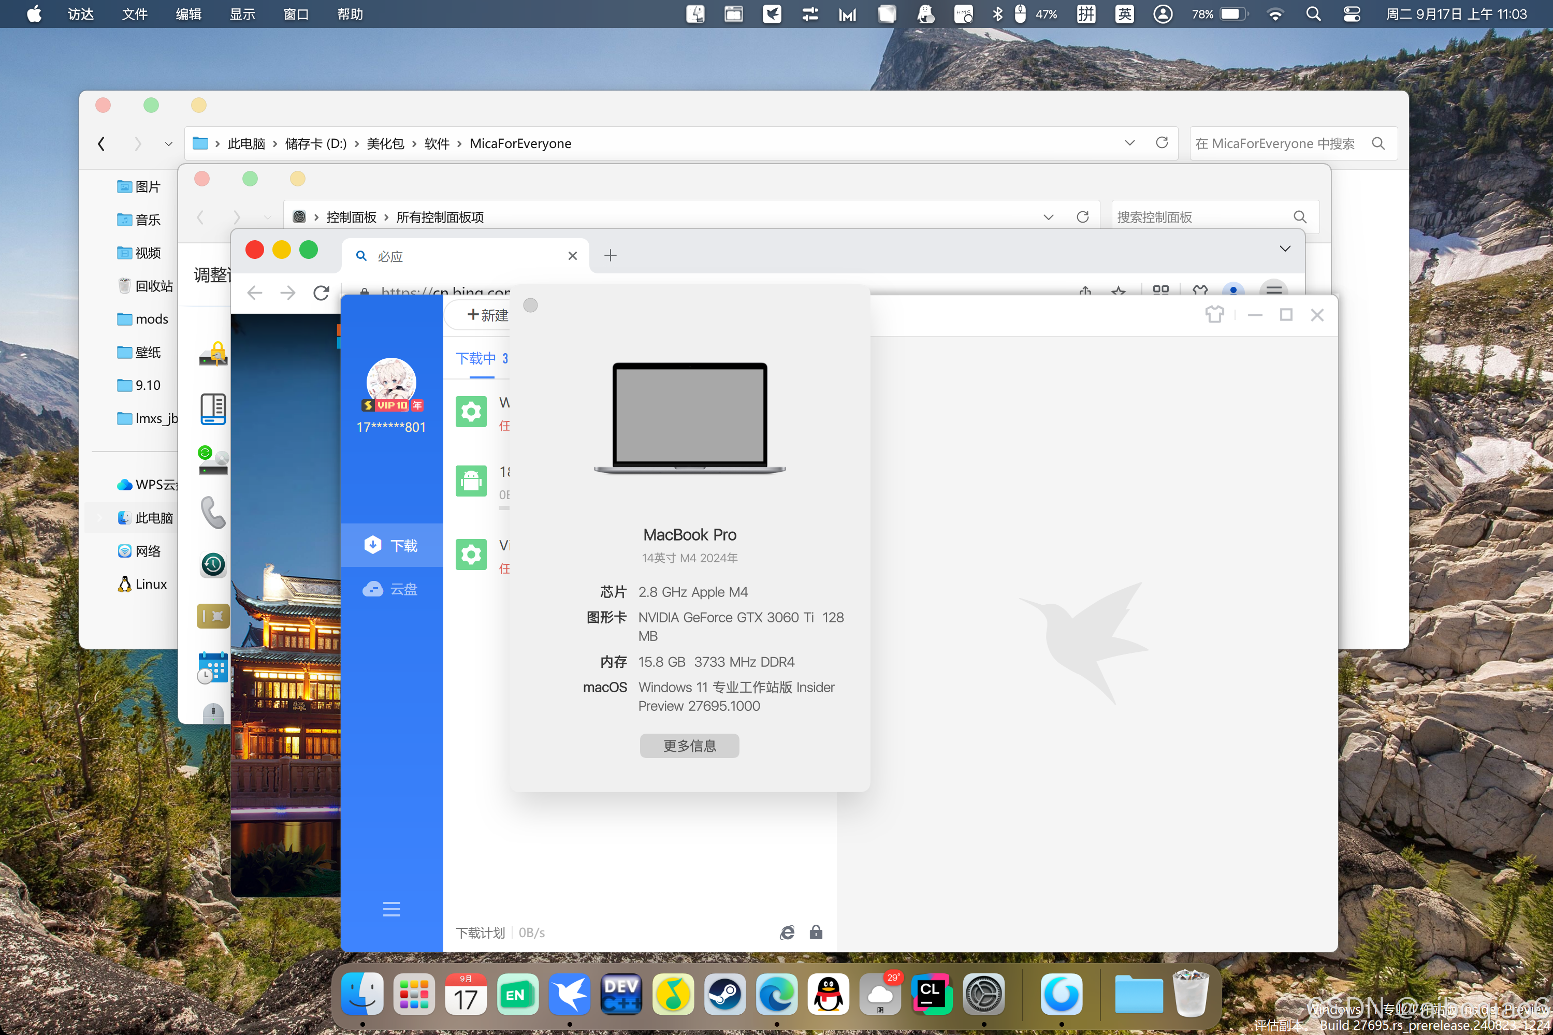Open the 编辑 menu

pyautogui.click(x=189, y=14)
